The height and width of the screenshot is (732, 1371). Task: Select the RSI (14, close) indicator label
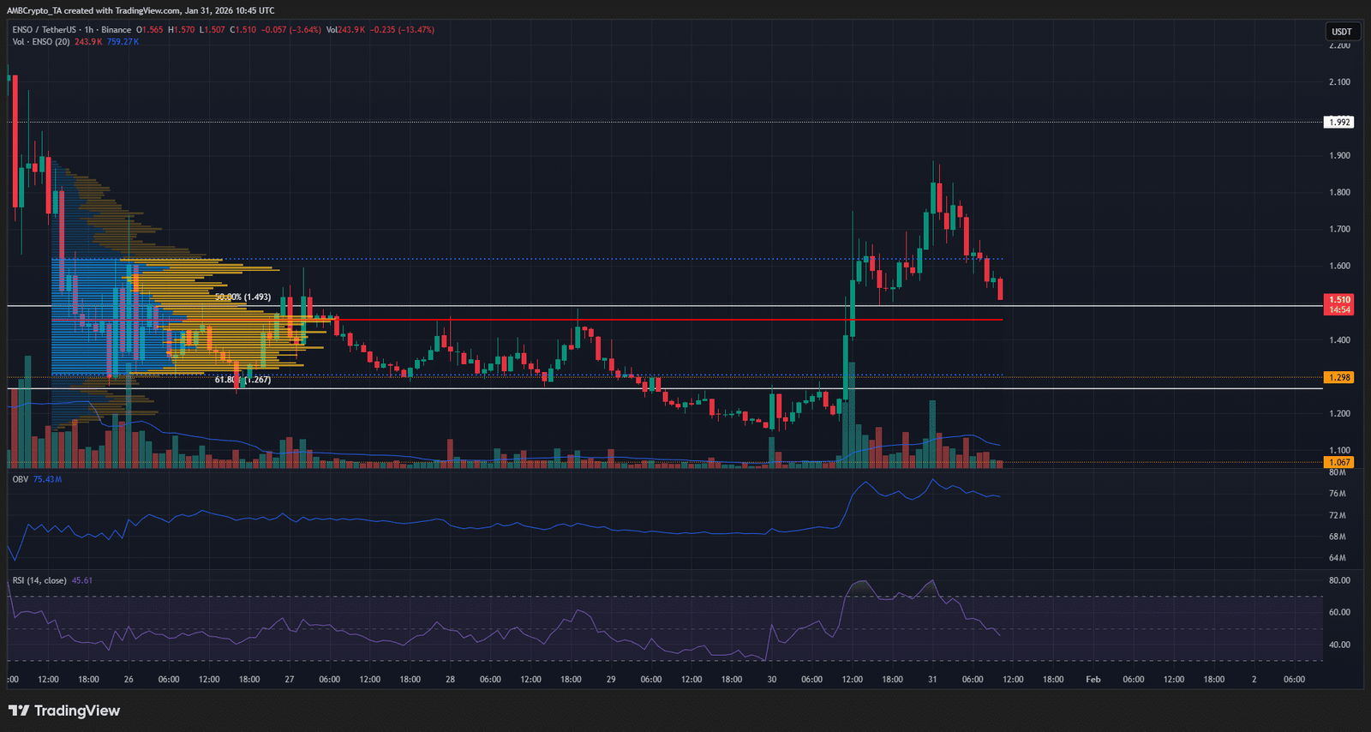39,580
